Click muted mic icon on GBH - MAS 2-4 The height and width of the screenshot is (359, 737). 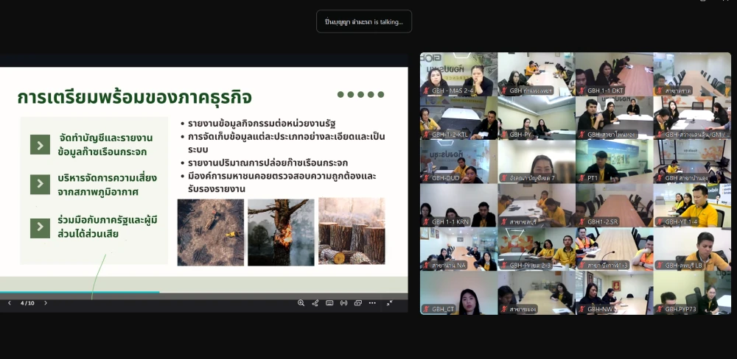pos(427,90)
